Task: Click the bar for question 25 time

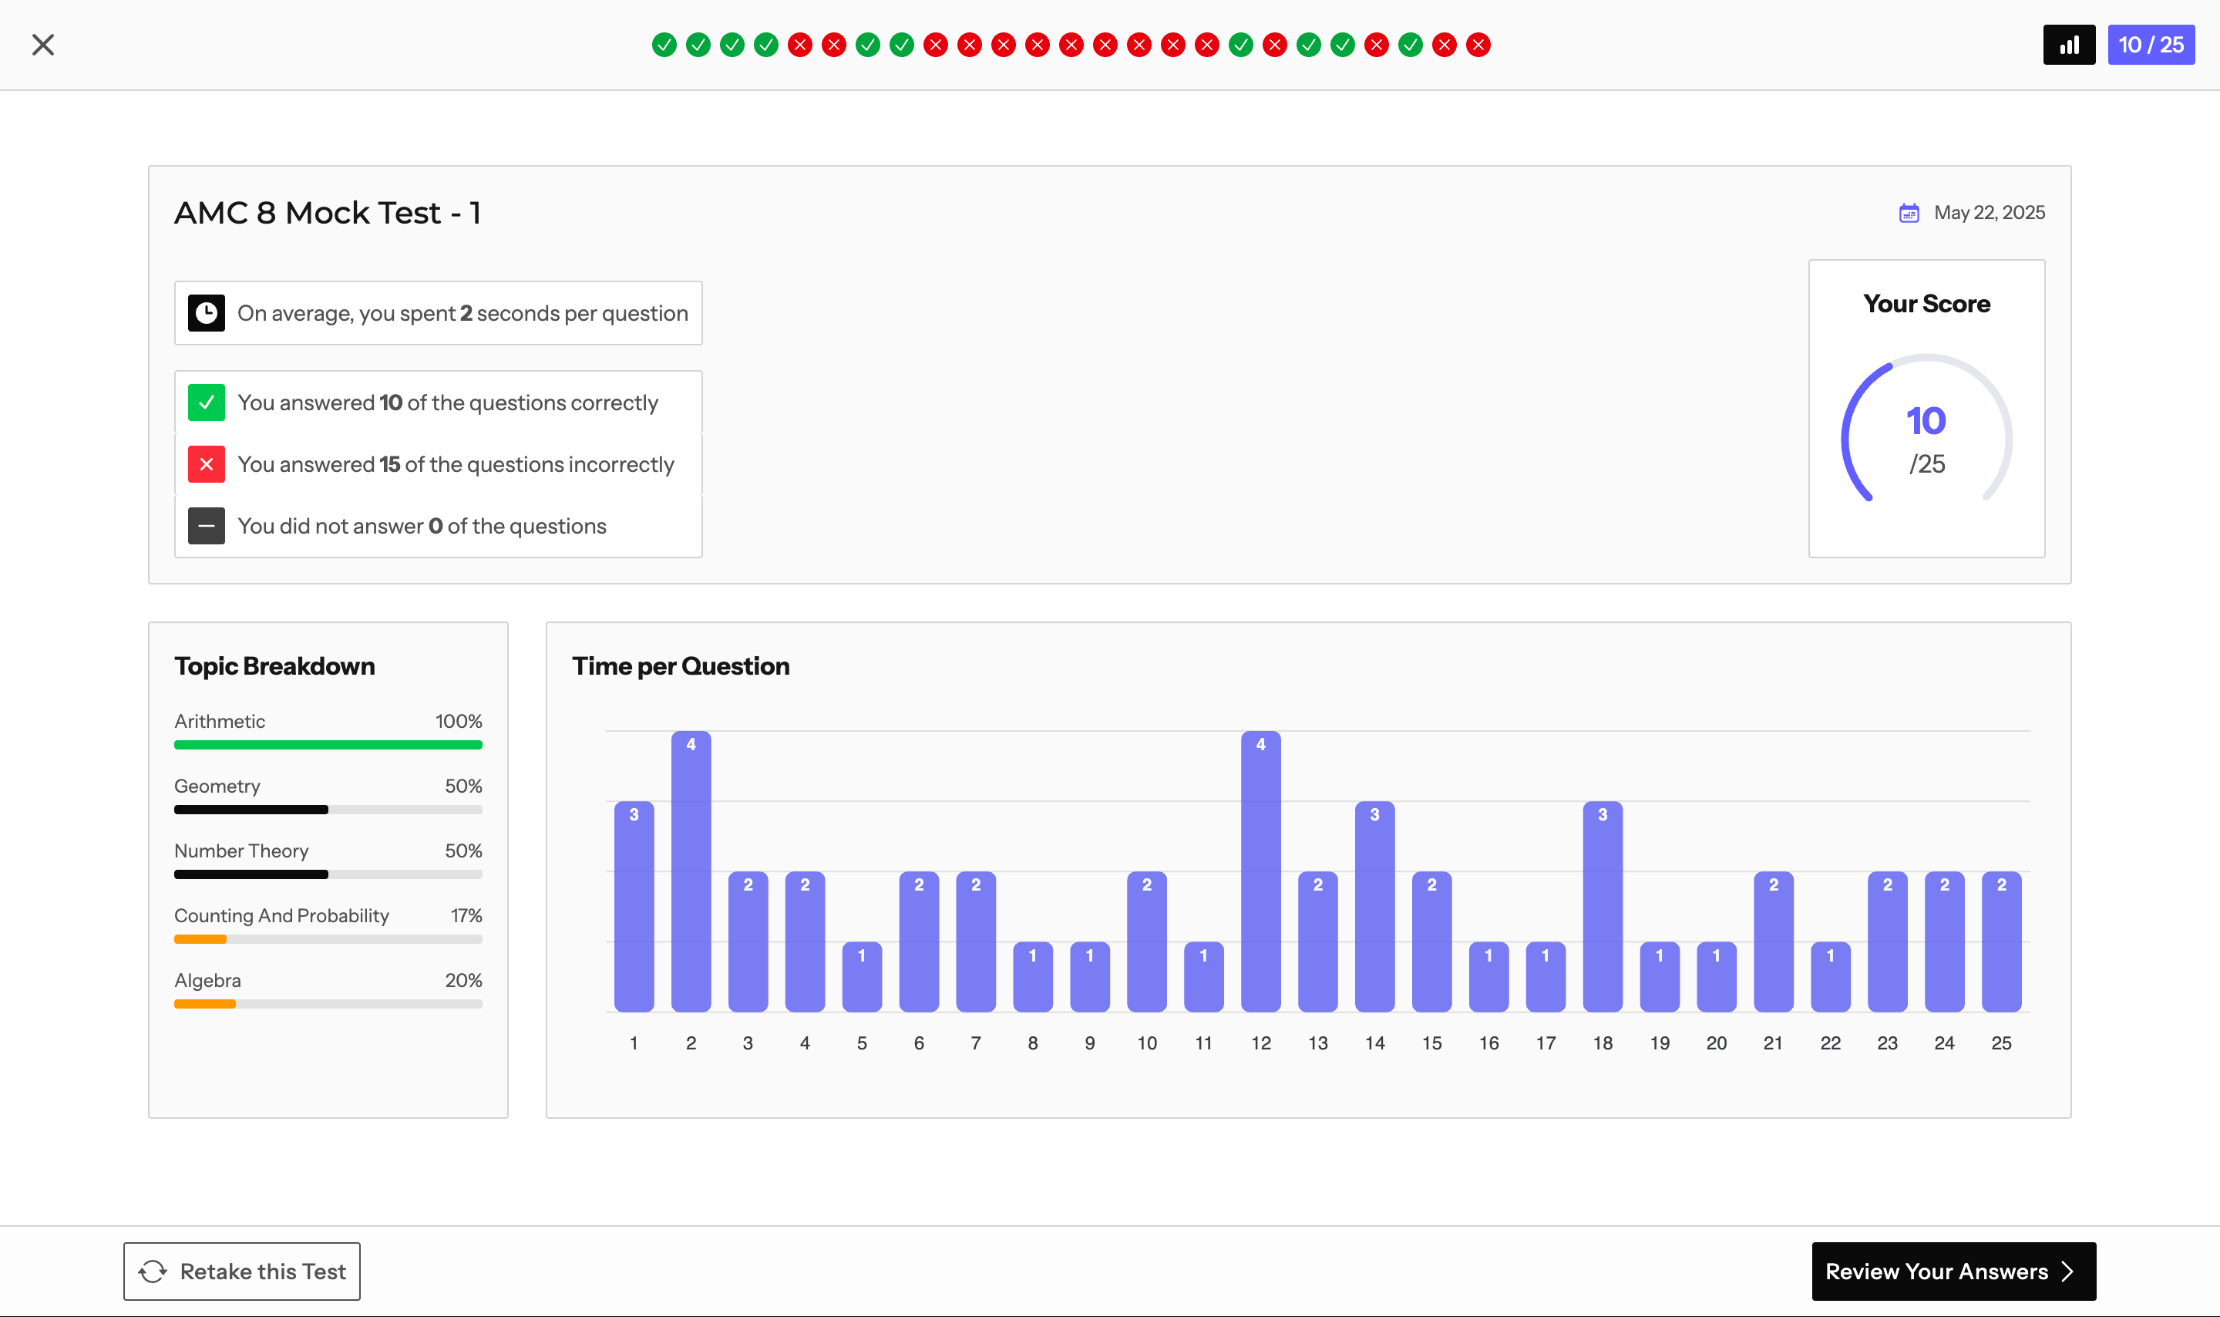Action: coord(2002,941)
